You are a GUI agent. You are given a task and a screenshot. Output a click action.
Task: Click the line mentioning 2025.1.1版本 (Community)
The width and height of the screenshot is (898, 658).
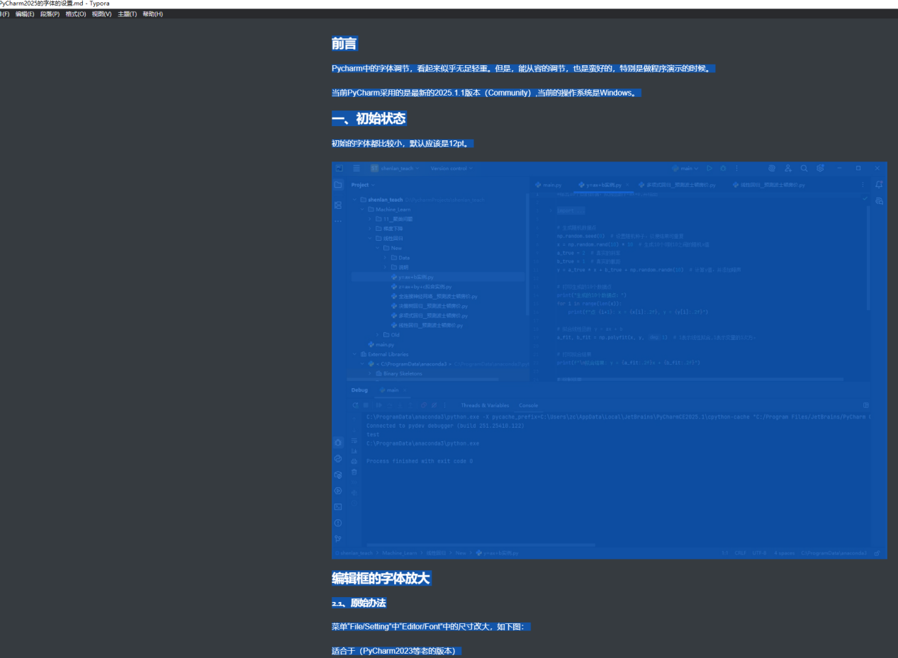point(486,93)
